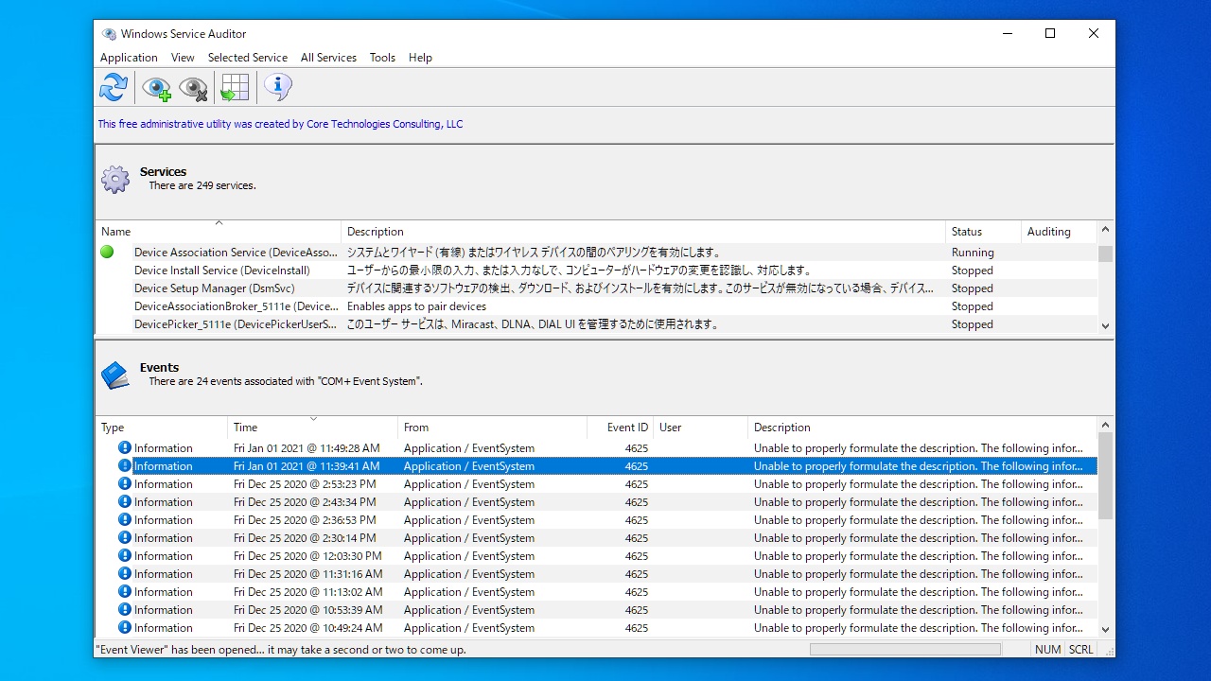Sort events by Type column header
The height and width of the screenshot is (681, 1211).
click(161, 428)
